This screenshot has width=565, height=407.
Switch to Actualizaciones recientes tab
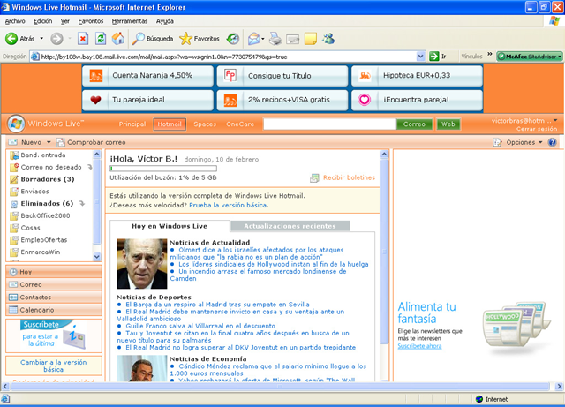point(290,226)
